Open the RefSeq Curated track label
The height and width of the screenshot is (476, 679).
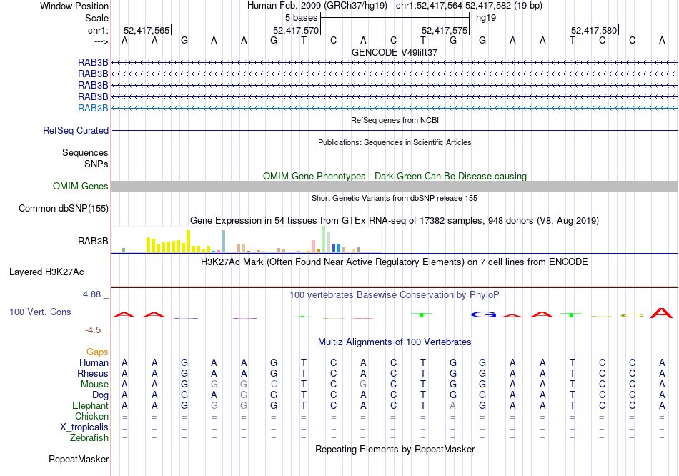pyautogui.click(x=76, y=130)
